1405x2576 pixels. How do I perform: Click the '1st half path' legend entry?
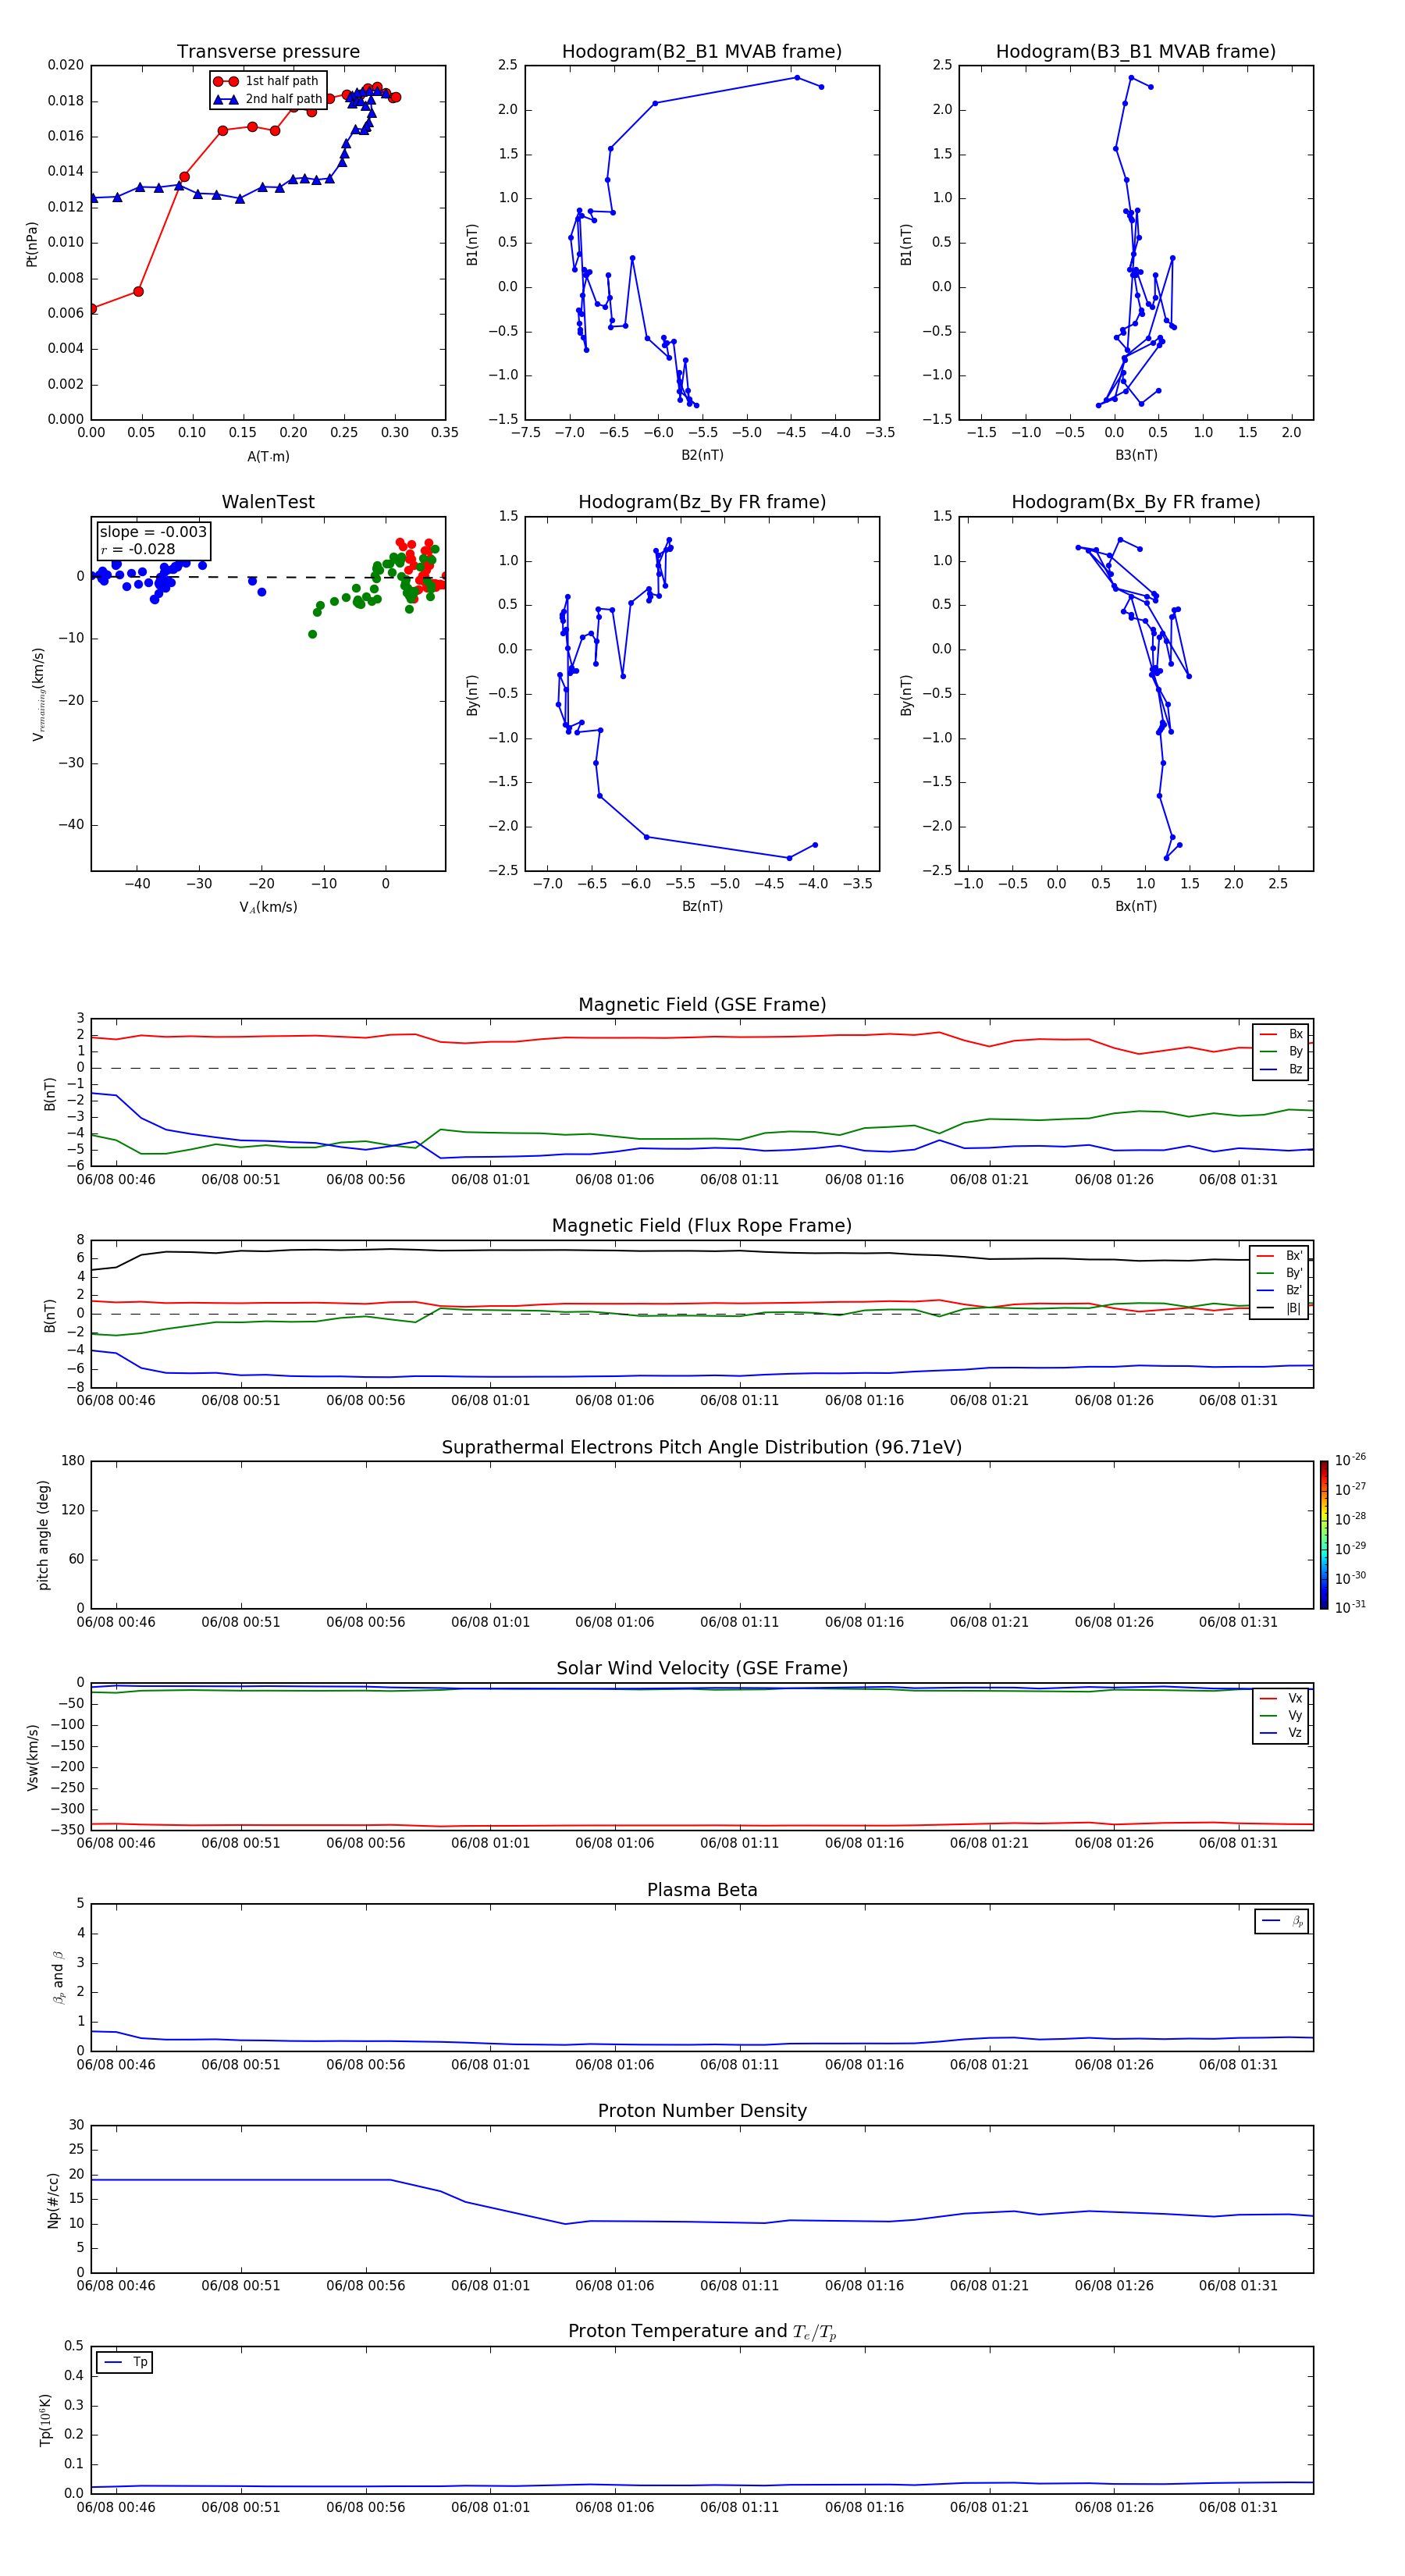[266, 81]
